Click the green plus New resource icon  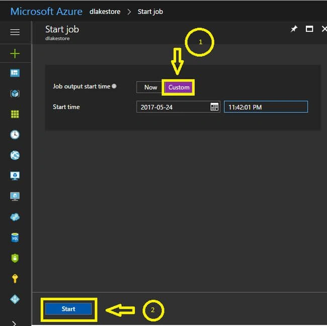pos(15,54)
